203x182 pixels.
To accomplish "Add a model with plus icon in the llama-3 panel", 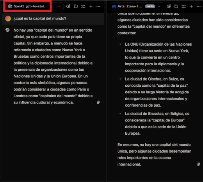I will (191, 6).
